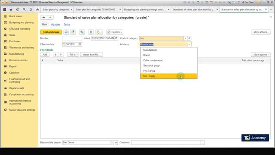Image resolution: width=275 pixels, height=155 pixels.
Task: Open the Main form tab
Action: [45, 25]
